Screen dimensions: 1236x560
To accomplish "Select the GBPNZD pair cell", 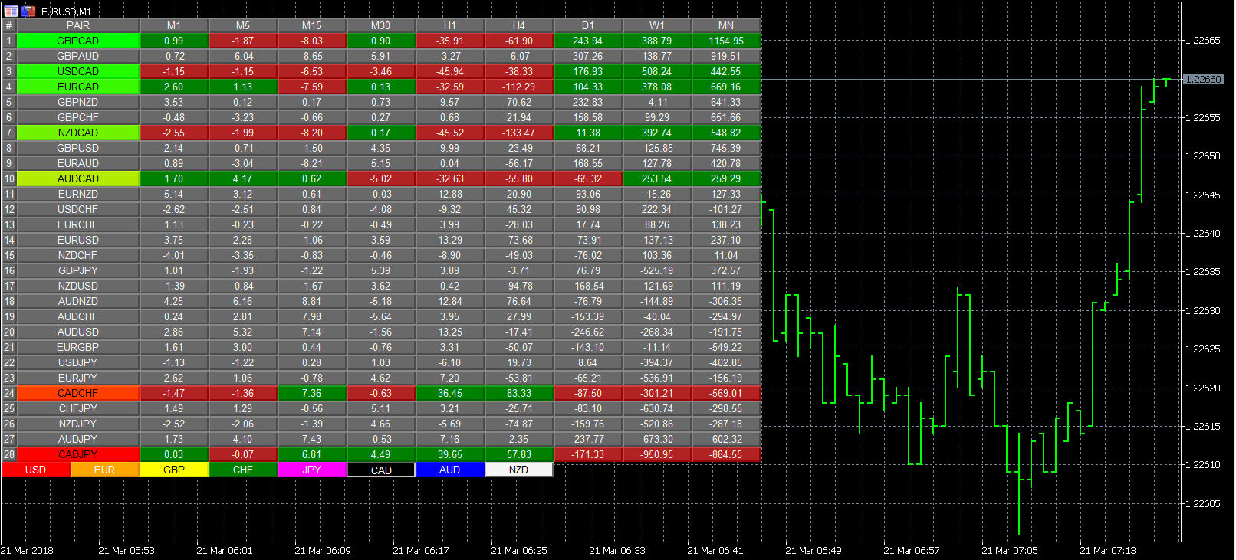I will [x=78, y=102].
